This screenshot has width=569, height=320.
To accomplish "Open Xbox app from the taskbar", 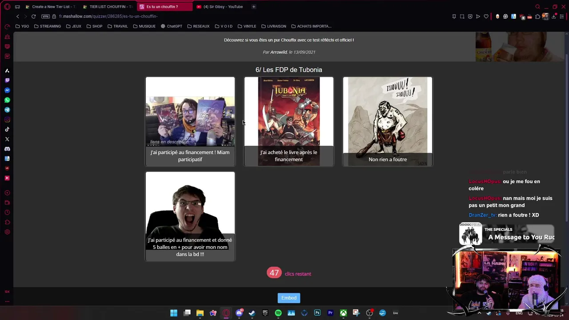I will (343, 313).
